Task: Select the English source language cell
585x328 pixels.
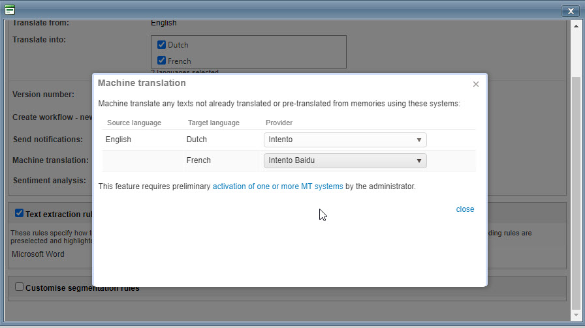Action: 118,140
